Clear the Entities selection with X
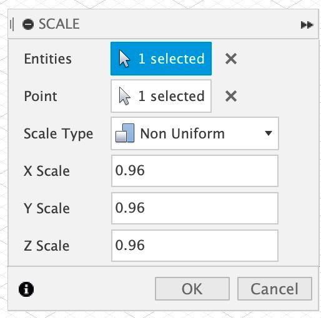321x318 pixels. (231, 59)
